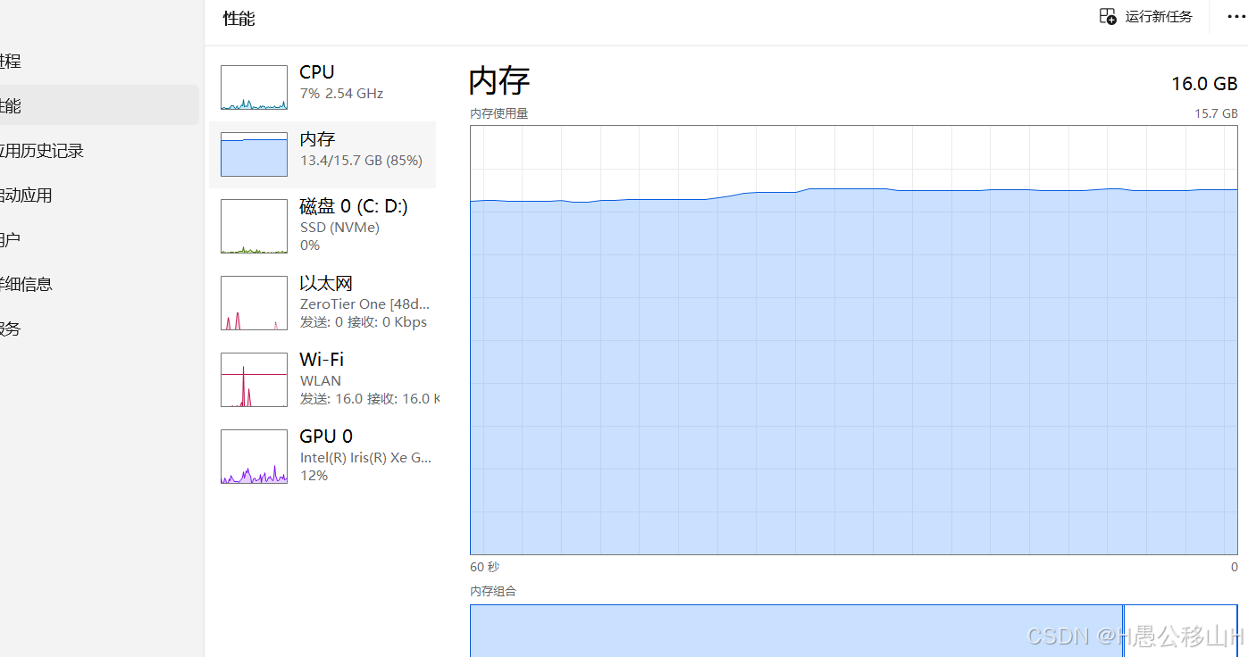Image resolution: width=1248 pixels, height=657 pixels.
Task: Click the ZeroTier One adapter name
Action: pos(364,304)
